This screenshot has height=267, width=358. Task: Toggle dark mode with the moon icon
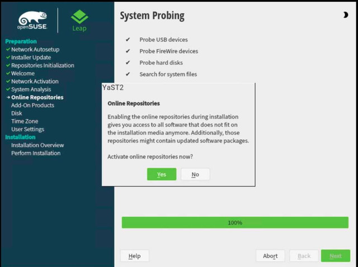point(346,15)
